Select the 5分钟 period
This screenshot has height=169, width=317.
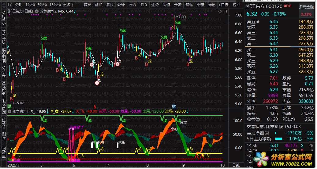point(42,5)
